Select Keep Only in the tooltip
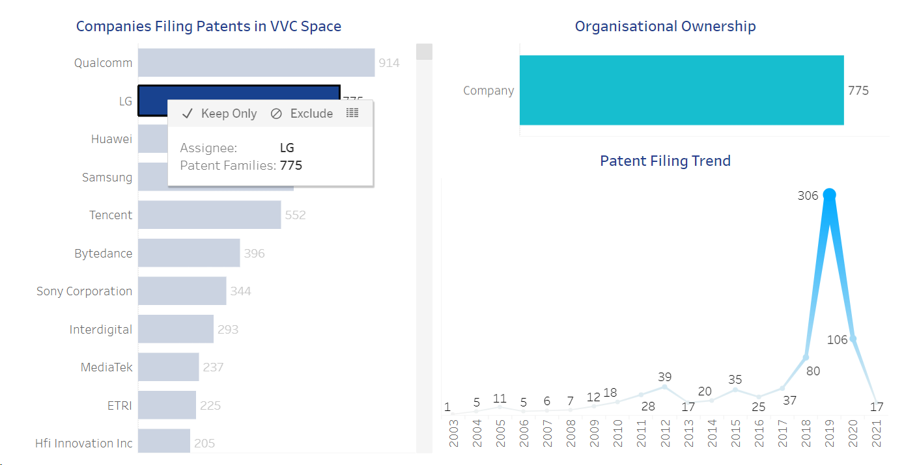The width and height of the screenshot is (904, 465). (x=219, y=114)
